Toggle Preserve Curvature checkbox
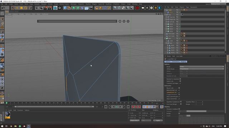The width and height of the screenshot is (229, 128). tap(179, 109)
